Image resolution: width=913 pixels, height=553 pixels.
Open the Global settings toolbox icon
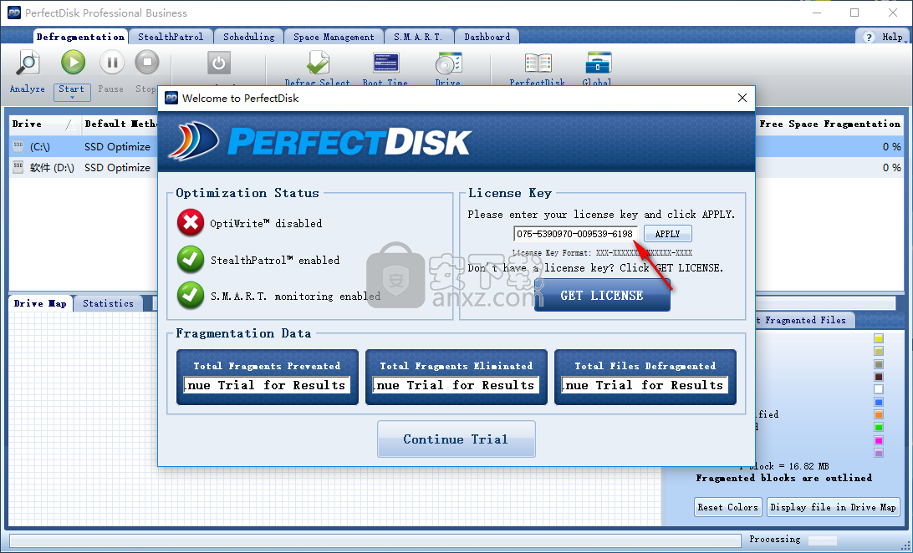(598, 63)
